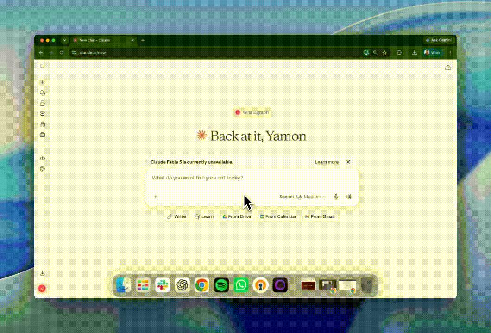Viewport: 491px width, 333px height.
Task: Open the Sonnet 4.6 Medium model dropdown
Action: pyautogui.click(x=302, y=197)
